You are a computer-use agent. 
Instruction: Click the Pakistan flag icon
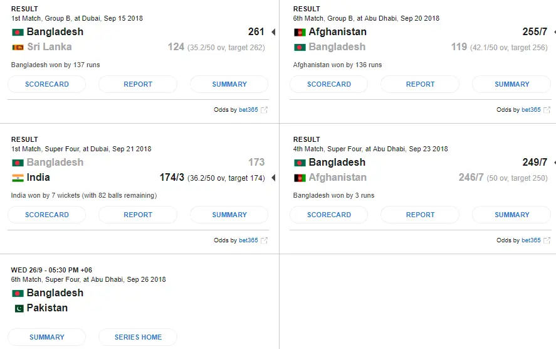click(18, 308)
